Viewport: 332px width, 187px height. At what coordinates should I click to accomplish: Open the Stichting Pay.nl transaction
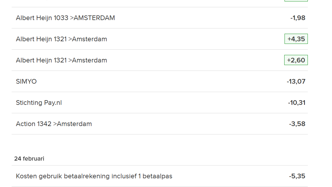point(39,103)
